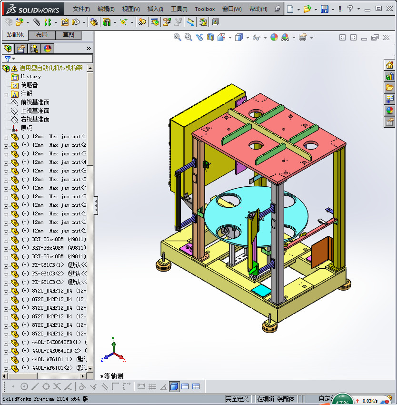Open File Explorer folder icon in task pane
Image resolution: width=397 pixels, height=405 pixels.
click(x=389, y=88)
